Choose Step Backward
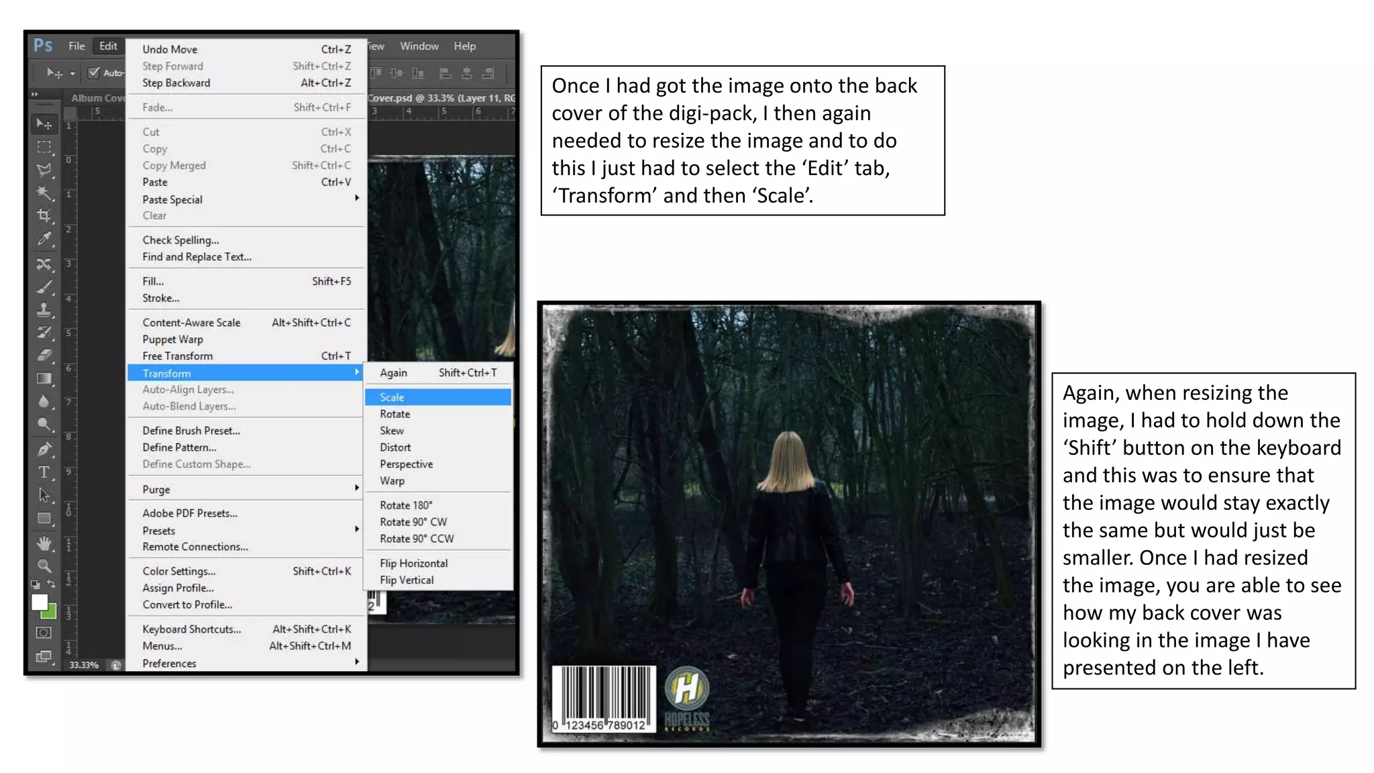This screenshot has height=773, width=1374. pos(246,83)
